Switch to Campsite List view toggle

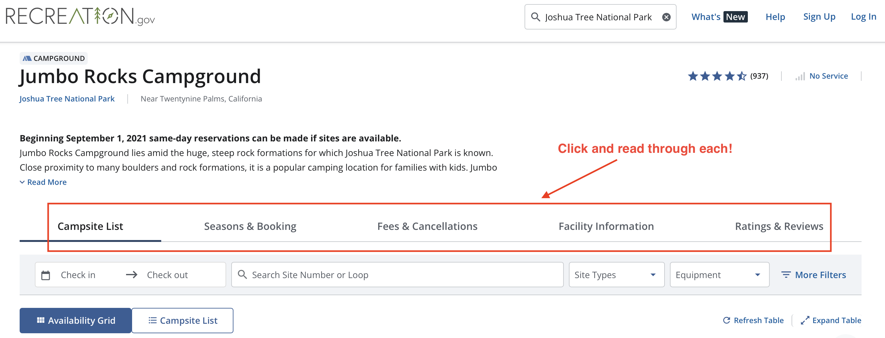[x=182, y=321]
